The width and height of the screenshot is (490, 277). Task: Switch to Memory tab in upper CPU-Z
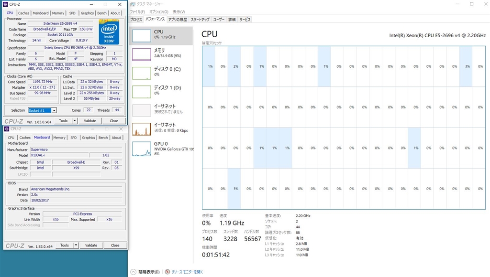pyautogui.click(x=58, y=13)
